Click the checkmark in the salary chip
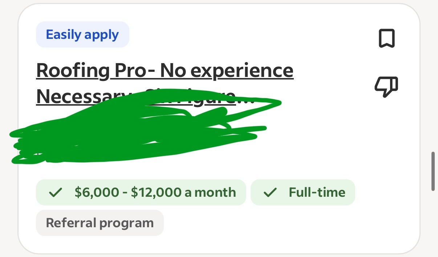This screenshot has height=257, width=438. click(x=56, y=192)
